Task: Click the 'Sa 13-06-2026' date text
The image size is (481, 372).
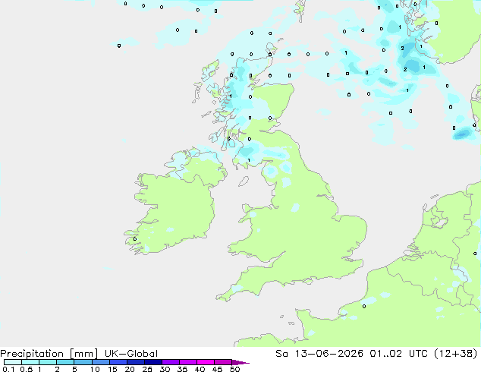Action: tap(319, 354)
